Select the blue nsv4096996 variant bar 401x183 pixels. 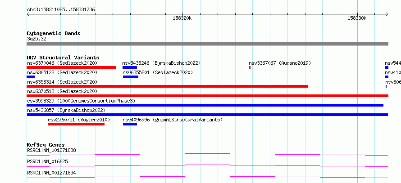coord(130,124)
